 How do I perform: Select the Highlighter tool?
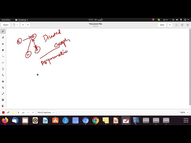[x=3, y=44]
